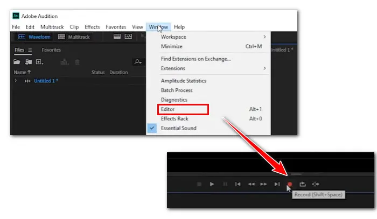Open the Edit menu
The width and height of the screenshot is (377, 219).
click(x=30, y=27)
